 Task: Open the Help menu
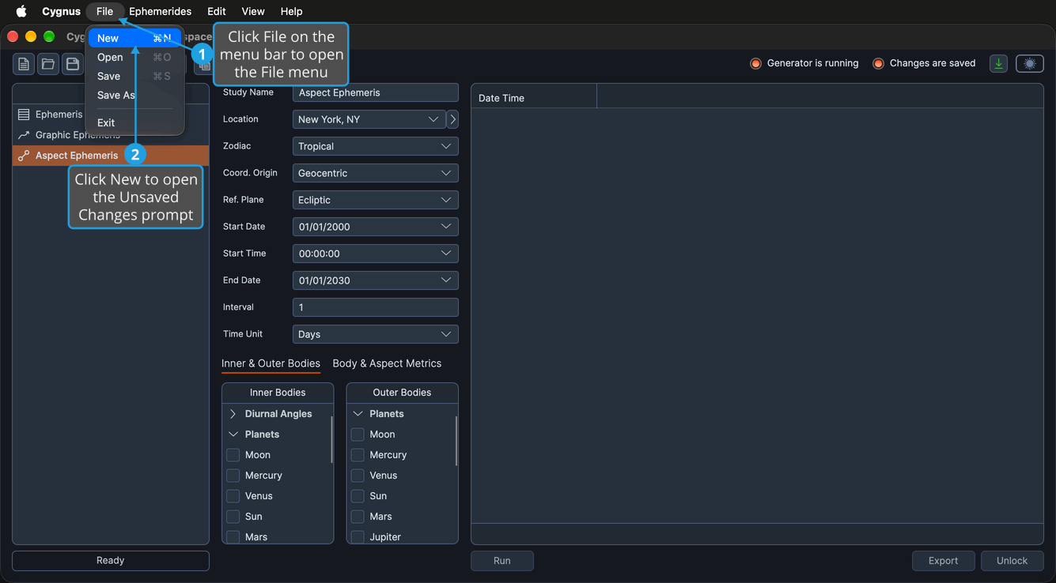[291, 11]
